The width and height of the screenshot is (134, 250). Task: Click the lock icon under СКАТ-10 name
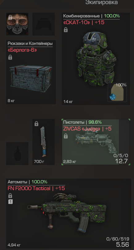(66, 30)
